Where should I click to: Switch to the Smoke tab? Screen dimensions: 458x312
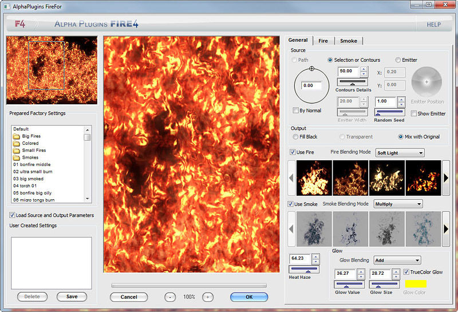(349, 41)
